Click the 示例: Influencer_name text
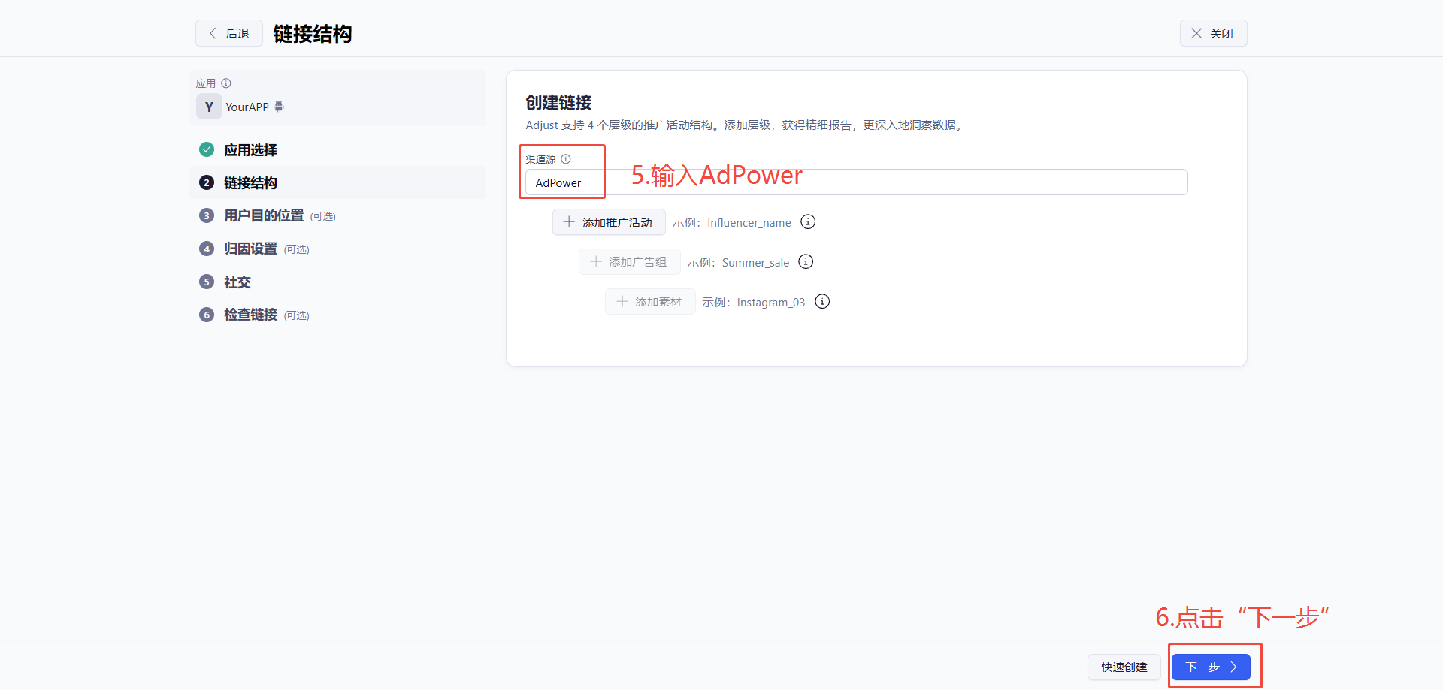The image size is (1443, 690). coord(731,223)
